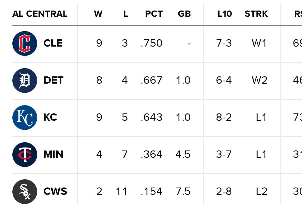Sort by the L10 column header
302x204 pixels.
(x=225, y=14)
